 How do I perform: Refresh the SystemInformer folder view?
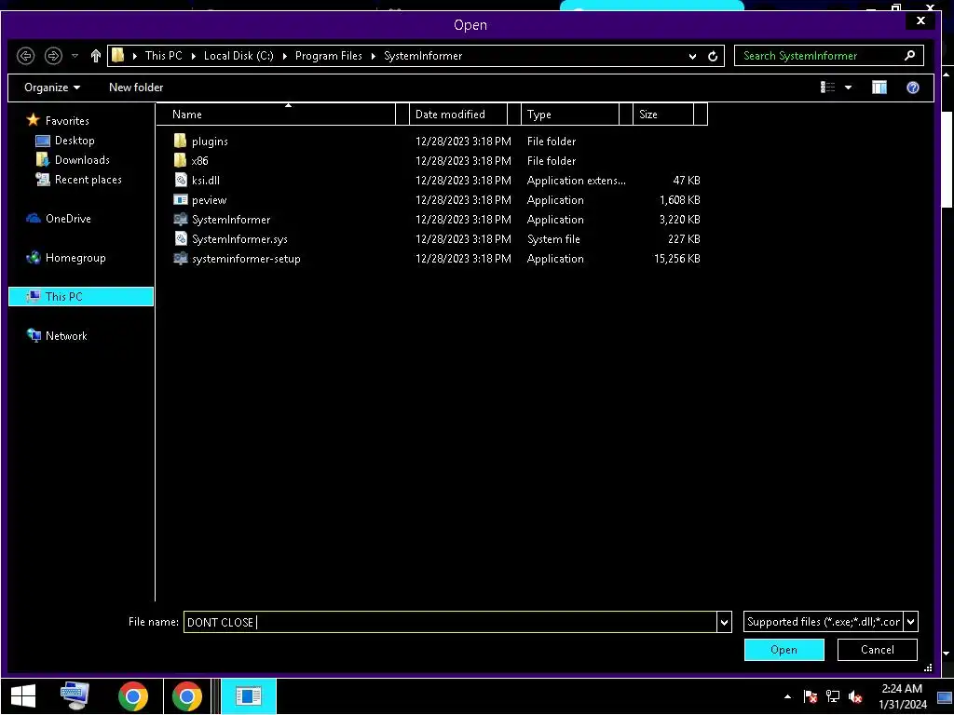point(713,56)
